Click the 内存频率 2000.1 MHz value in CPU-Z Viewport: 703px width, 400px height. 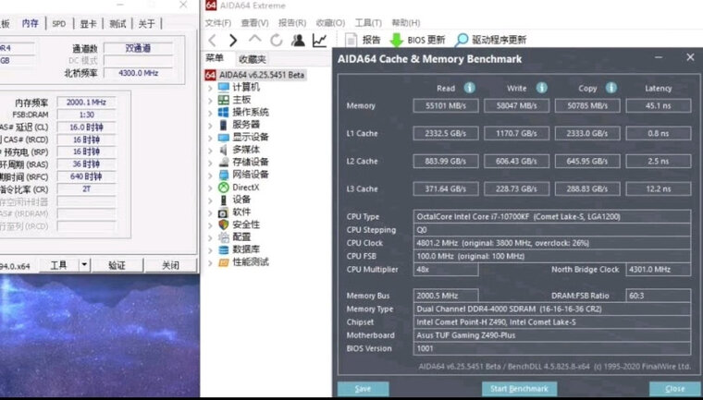[87, 103]
